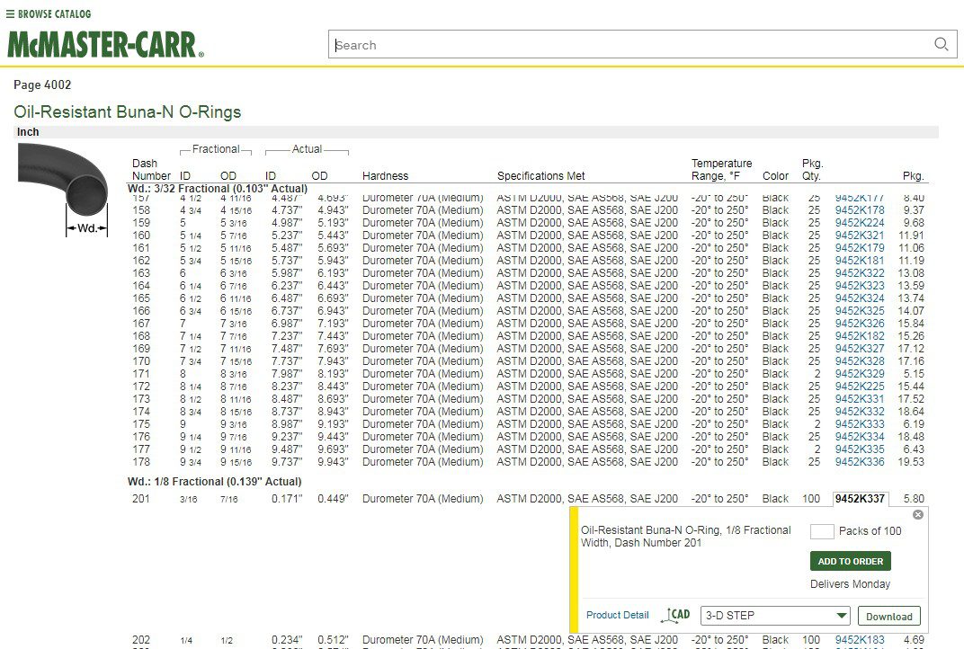
Task: Click actual ID value 0.171"
Action: pyautogui.click(x=287, y=498)
